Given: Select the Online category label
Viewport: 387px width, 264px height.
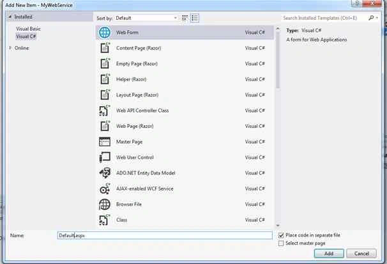Looking at the screenshot, I should [22, 48].
